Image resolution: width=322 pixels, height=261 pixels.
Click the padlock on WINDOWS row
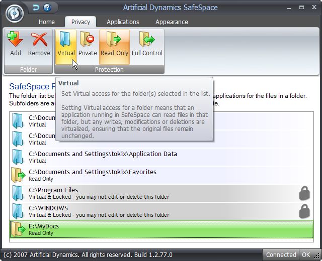click(304, 211)
